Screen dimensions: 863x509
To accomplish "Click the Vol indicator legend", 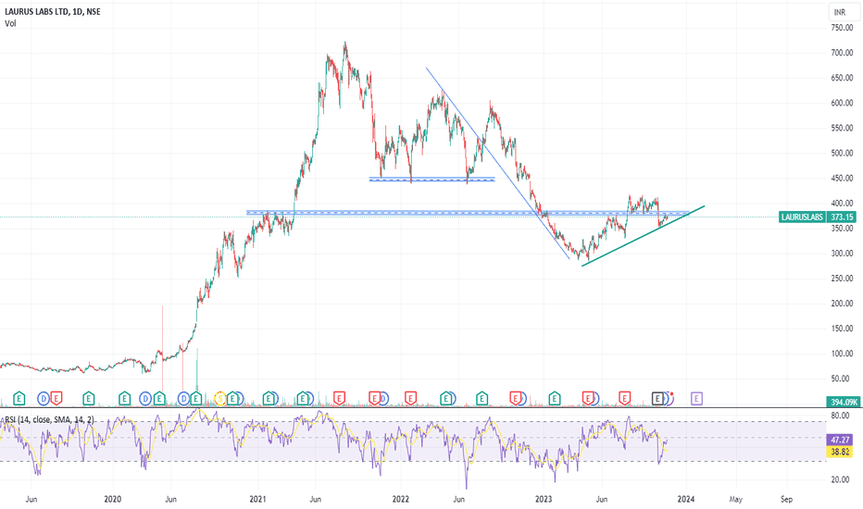I will click(10, 23).
